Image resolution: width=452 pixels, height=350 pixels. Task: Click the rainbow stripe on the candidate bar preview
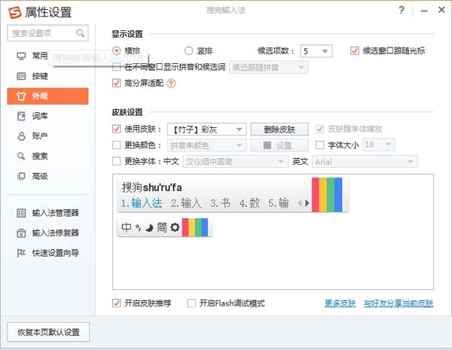(x=327, y=195)
